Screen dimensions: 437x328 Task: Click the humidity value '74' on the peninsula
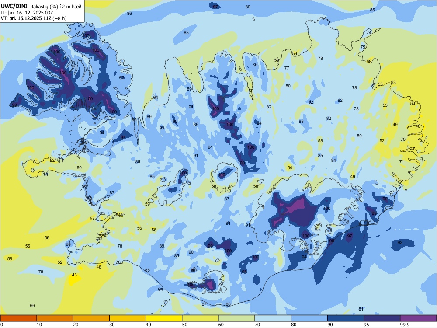(x=369, y=33)
